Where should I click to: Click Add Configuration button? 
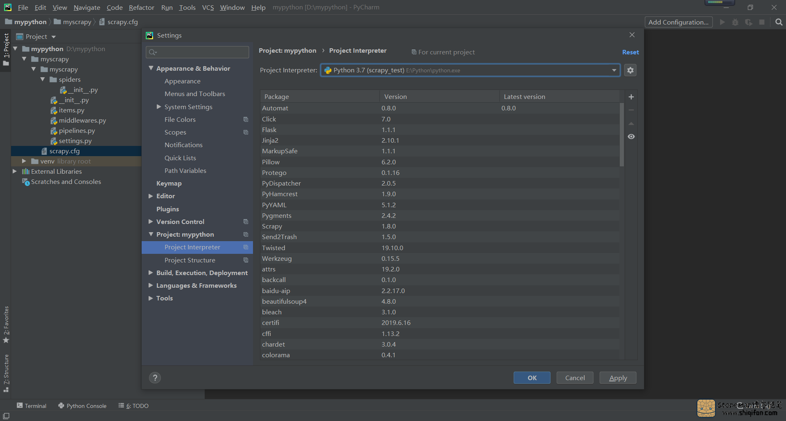pyautogui.click(x=678, y=22)
